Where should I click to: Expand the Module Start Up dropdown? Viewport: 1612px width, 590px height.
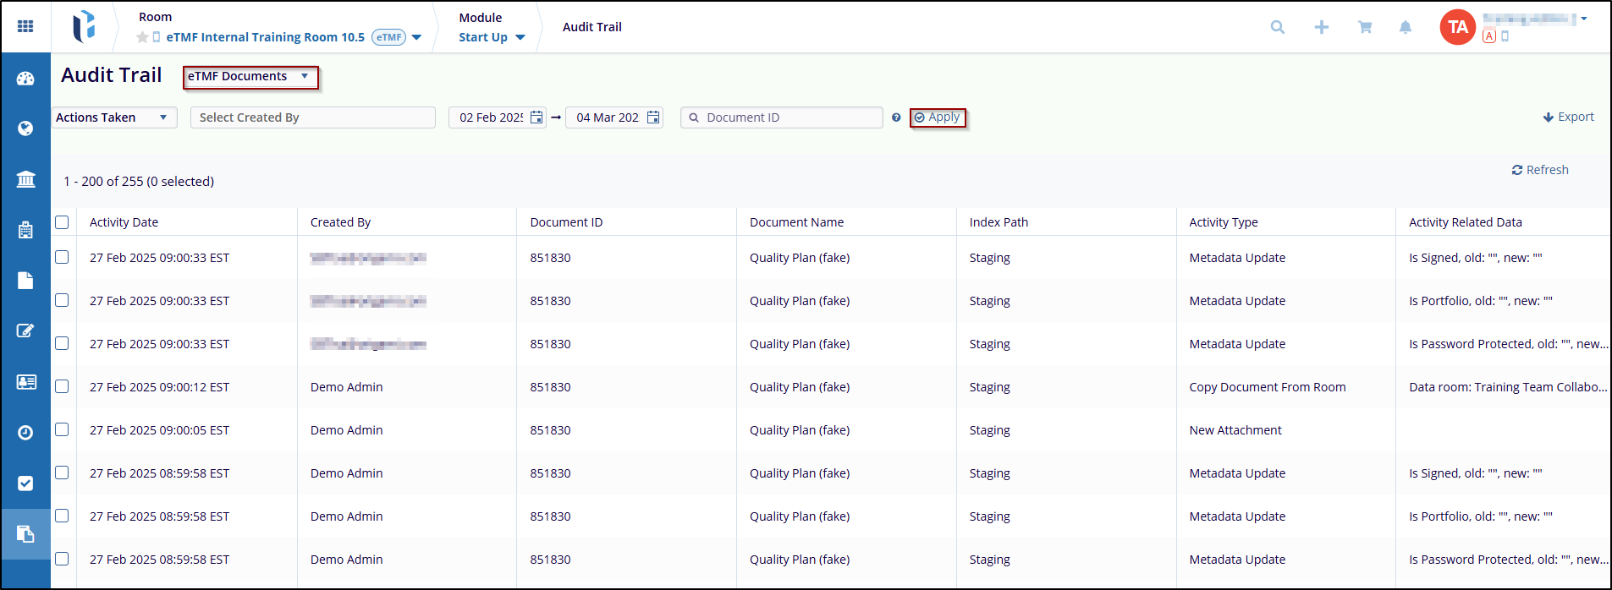tap(492, 37)
